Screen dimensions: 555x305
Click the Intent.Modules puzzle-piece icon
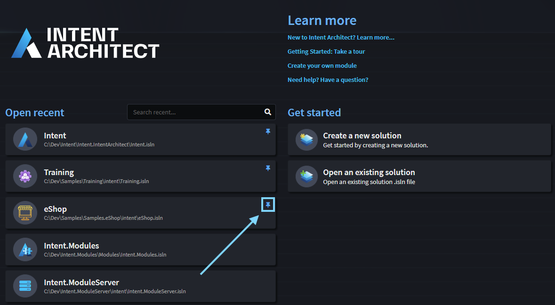[24, 249]
